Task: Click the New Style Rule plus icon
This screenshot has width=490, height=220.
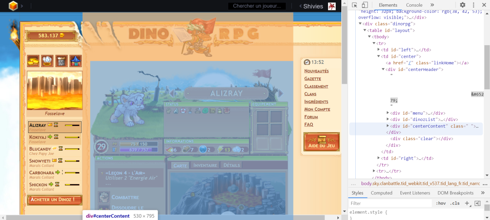Action: [467, 203]
